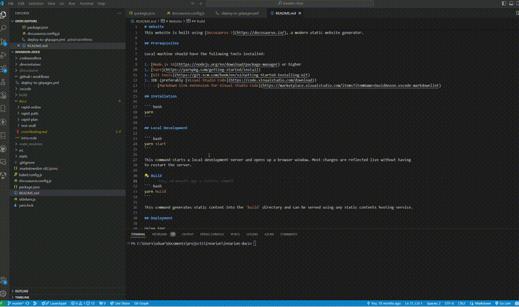This screenshot has height=307, width=519.
Task: Click the Docusaurus URL link in editor
Action: click(x=261, y=33)
